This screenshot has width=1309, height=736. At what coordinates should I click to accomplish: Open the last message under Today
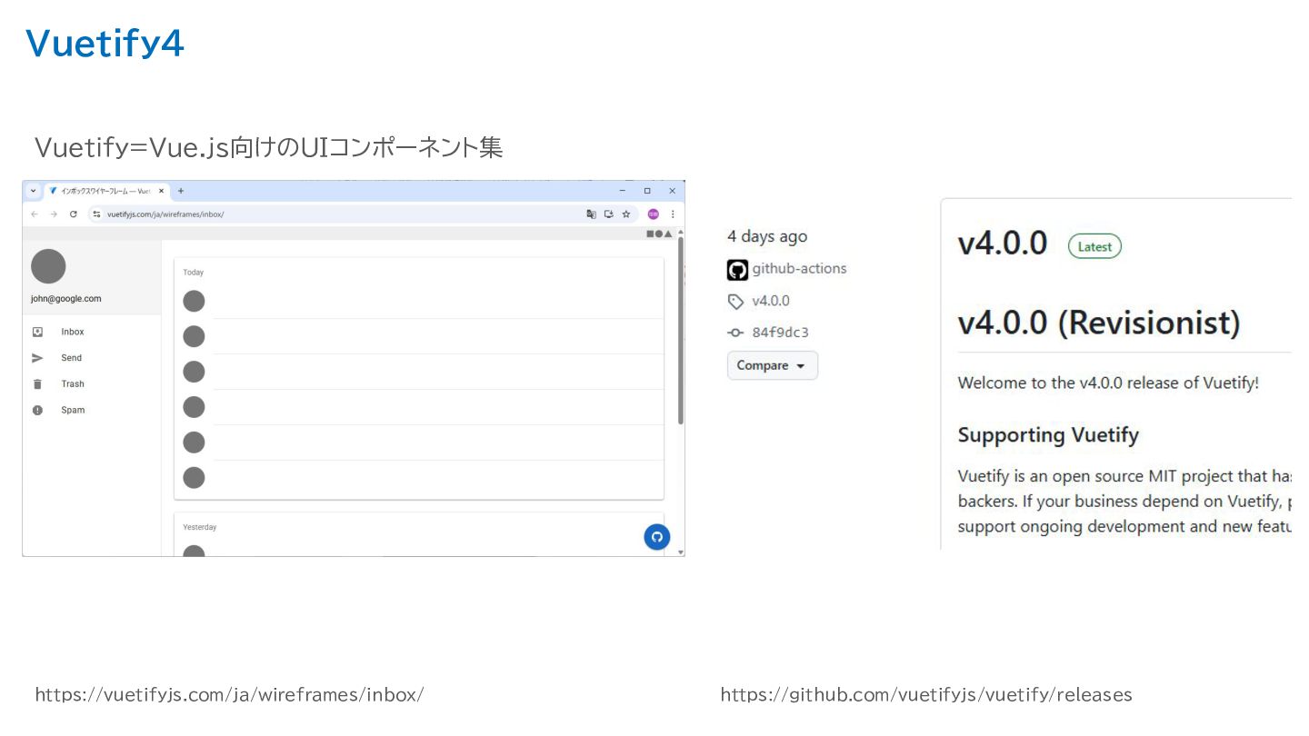coord(419,478)
